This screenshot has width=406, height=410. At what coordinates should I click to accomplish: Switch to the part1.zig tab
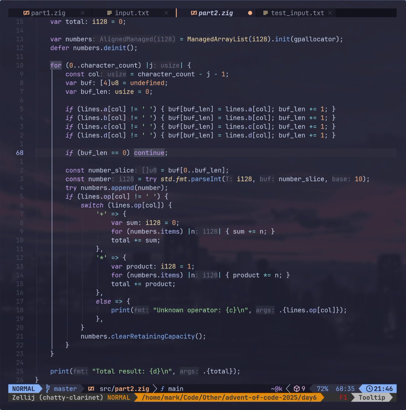click(48, 13)
